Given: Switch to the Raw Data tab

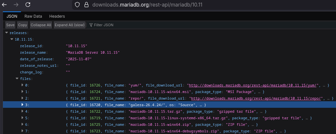Looking at the screenshot, I should [33, 16].
